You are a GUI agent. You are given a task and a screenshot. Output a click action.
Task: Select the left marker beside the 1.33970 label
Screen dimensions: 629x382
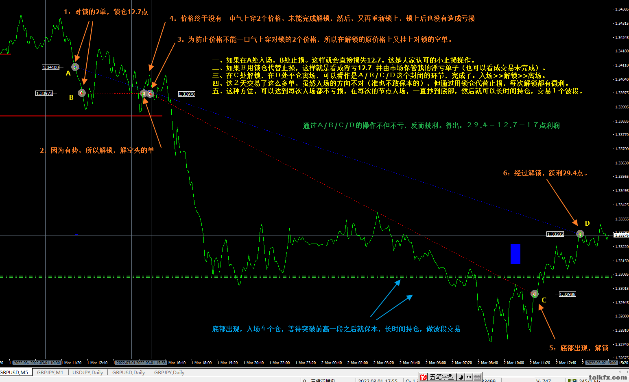(144, 93)
